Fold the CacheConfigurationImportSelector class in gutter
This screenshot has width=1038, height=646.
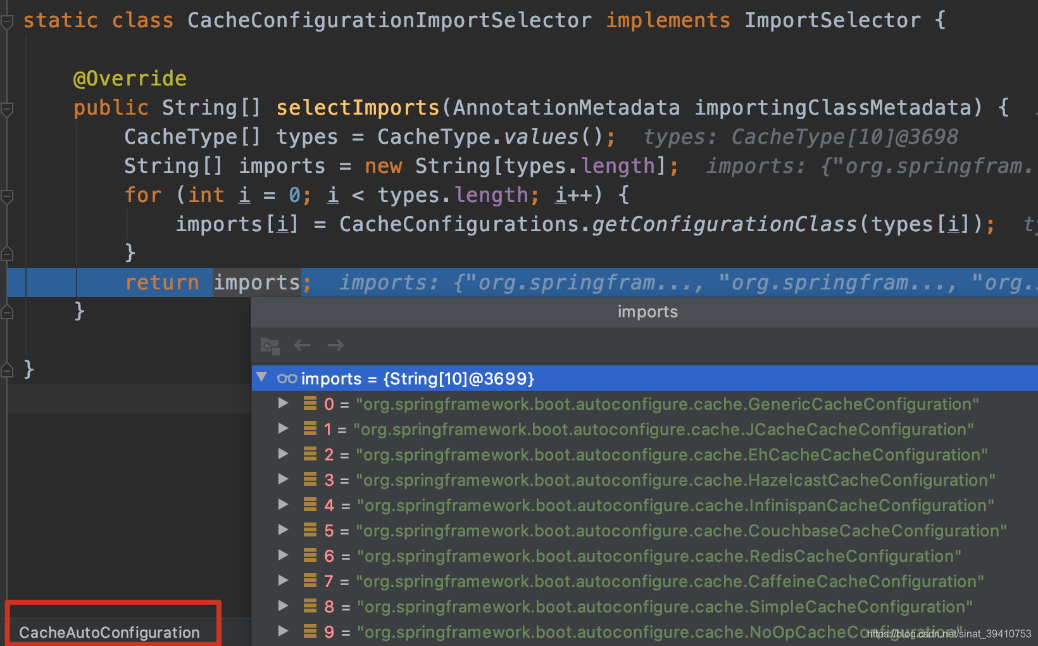coord(7,22)
